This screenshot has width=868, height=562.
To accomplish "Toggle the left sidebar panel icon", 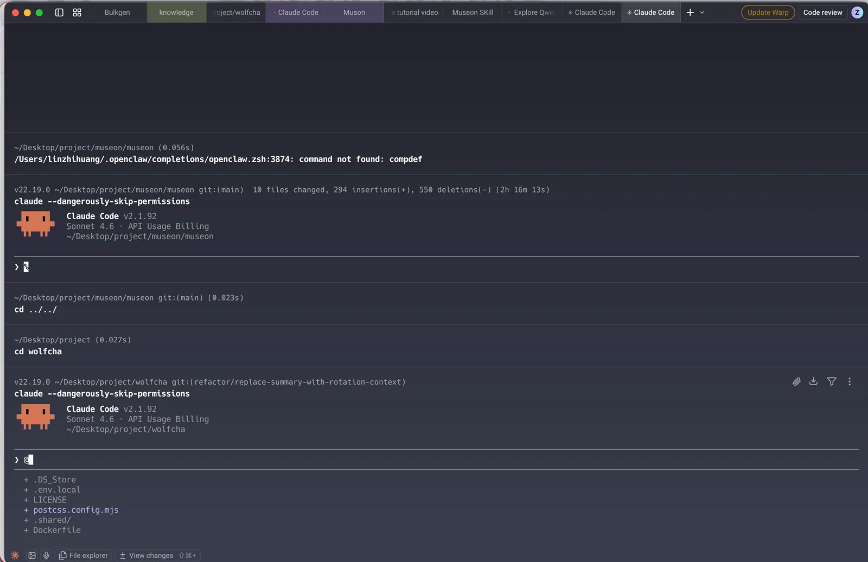I will 59,12.
